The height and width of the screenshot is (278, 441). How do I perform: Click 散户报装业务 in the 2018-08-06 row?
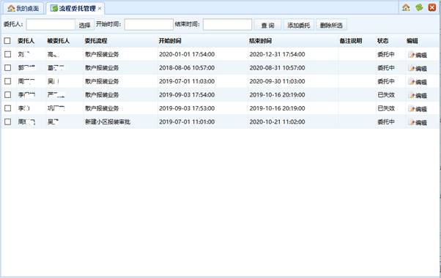pyautogui.click(x=102, y=68)
